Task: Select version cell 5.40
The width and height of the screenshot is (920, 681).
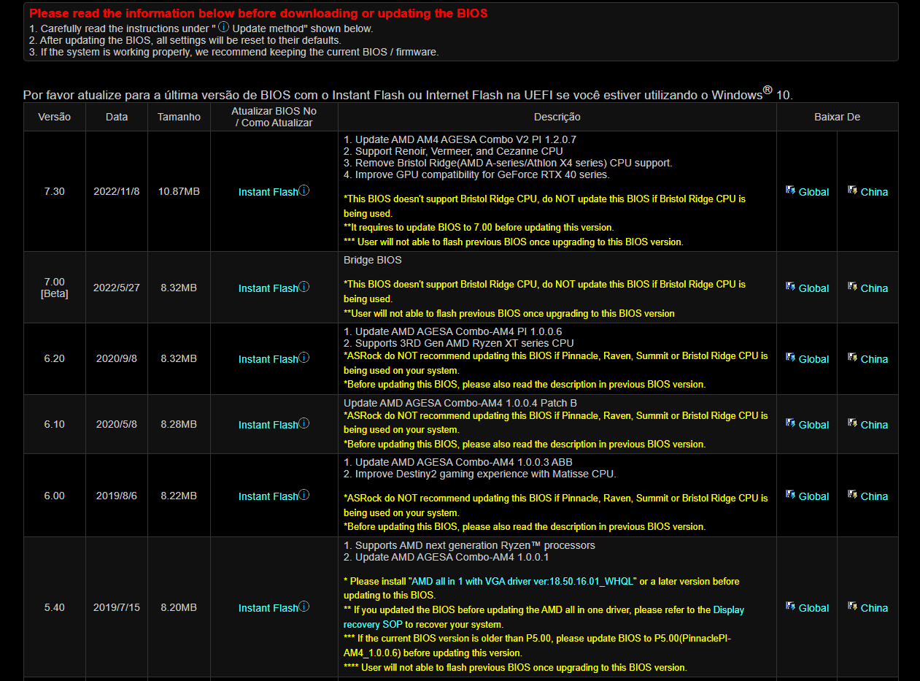Action: 55,607
